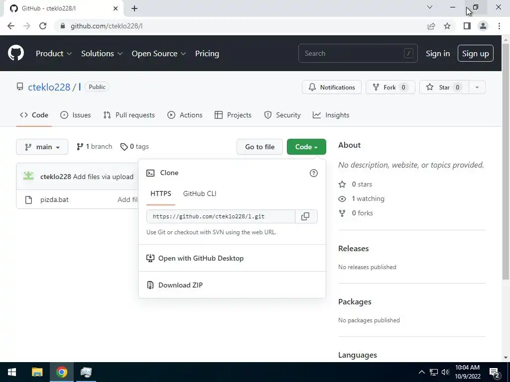Click the Sign up button
Image resolution: width=510 pixels, height=382 pixels.
click(x=475, y=54)
